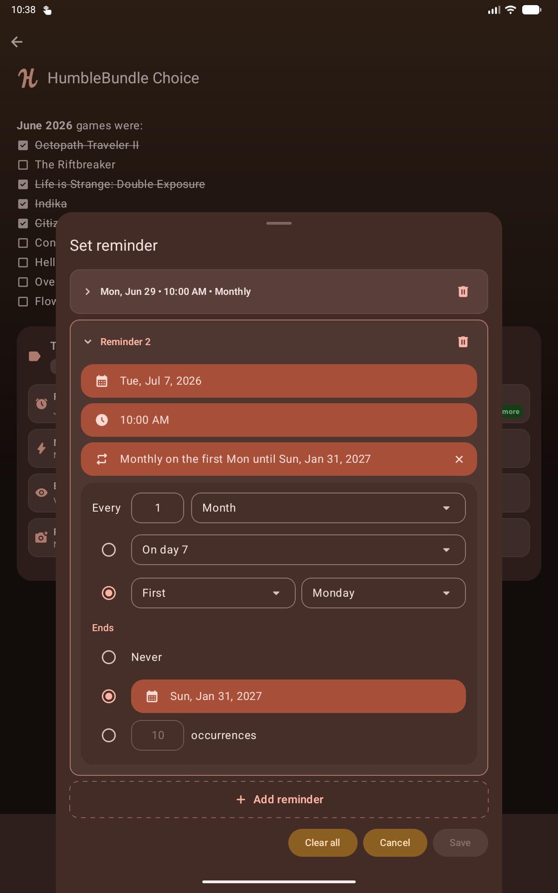Uncheck the Indika checkbox
This screenshot has height=893, width=558.
(23, 204)
